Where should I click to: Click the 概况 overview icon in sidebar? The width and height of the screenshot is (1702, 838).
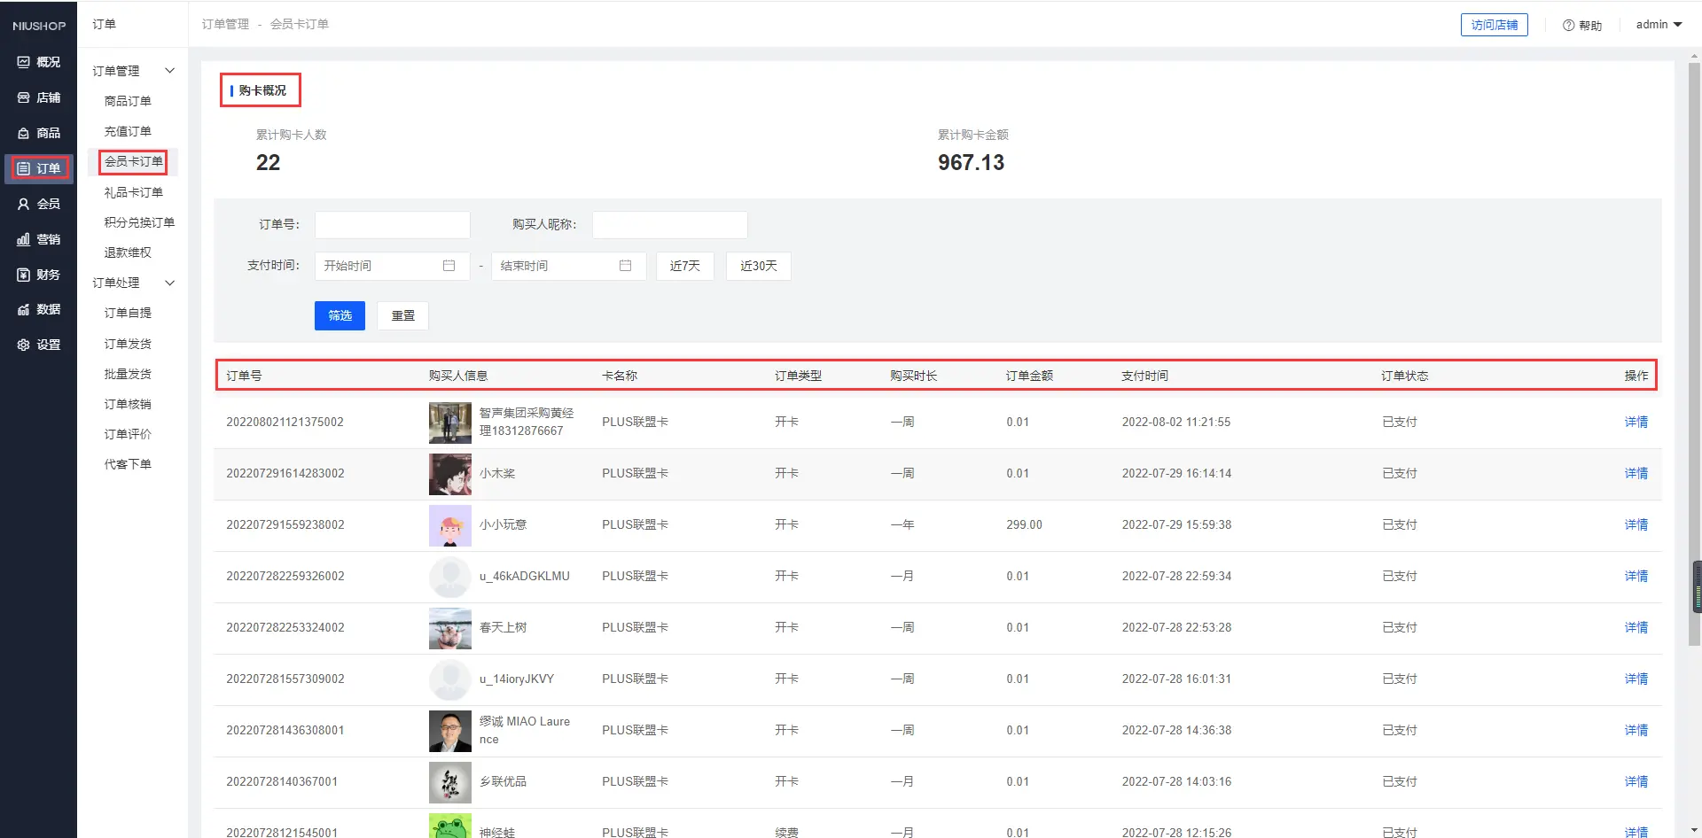(24, 62)
